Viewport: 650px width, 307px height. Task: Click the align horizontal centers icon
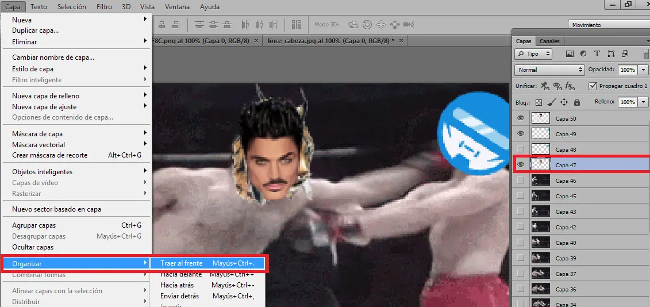[161, 25]
